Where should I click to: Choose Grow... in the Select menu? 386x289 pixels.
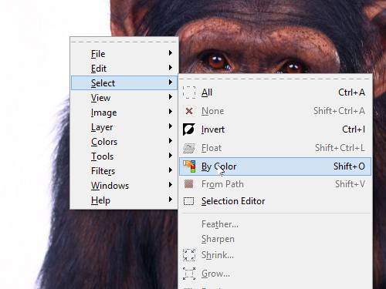click(275, 274)
